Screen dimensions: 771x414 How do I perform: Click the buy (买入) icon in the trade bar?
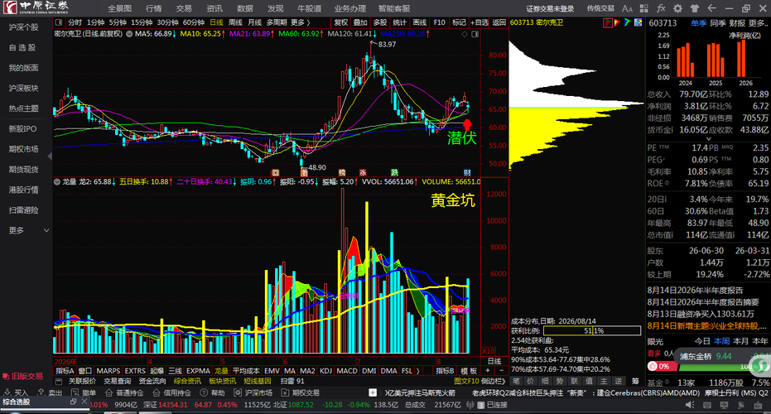click(x=8, y=392)
